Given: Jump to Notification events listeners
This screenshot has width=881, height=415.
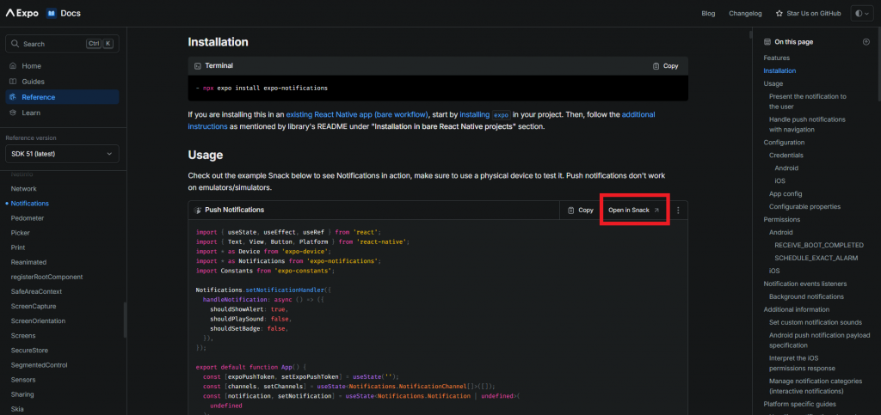Looking at the screenshot, I should (x=805, y=284).
